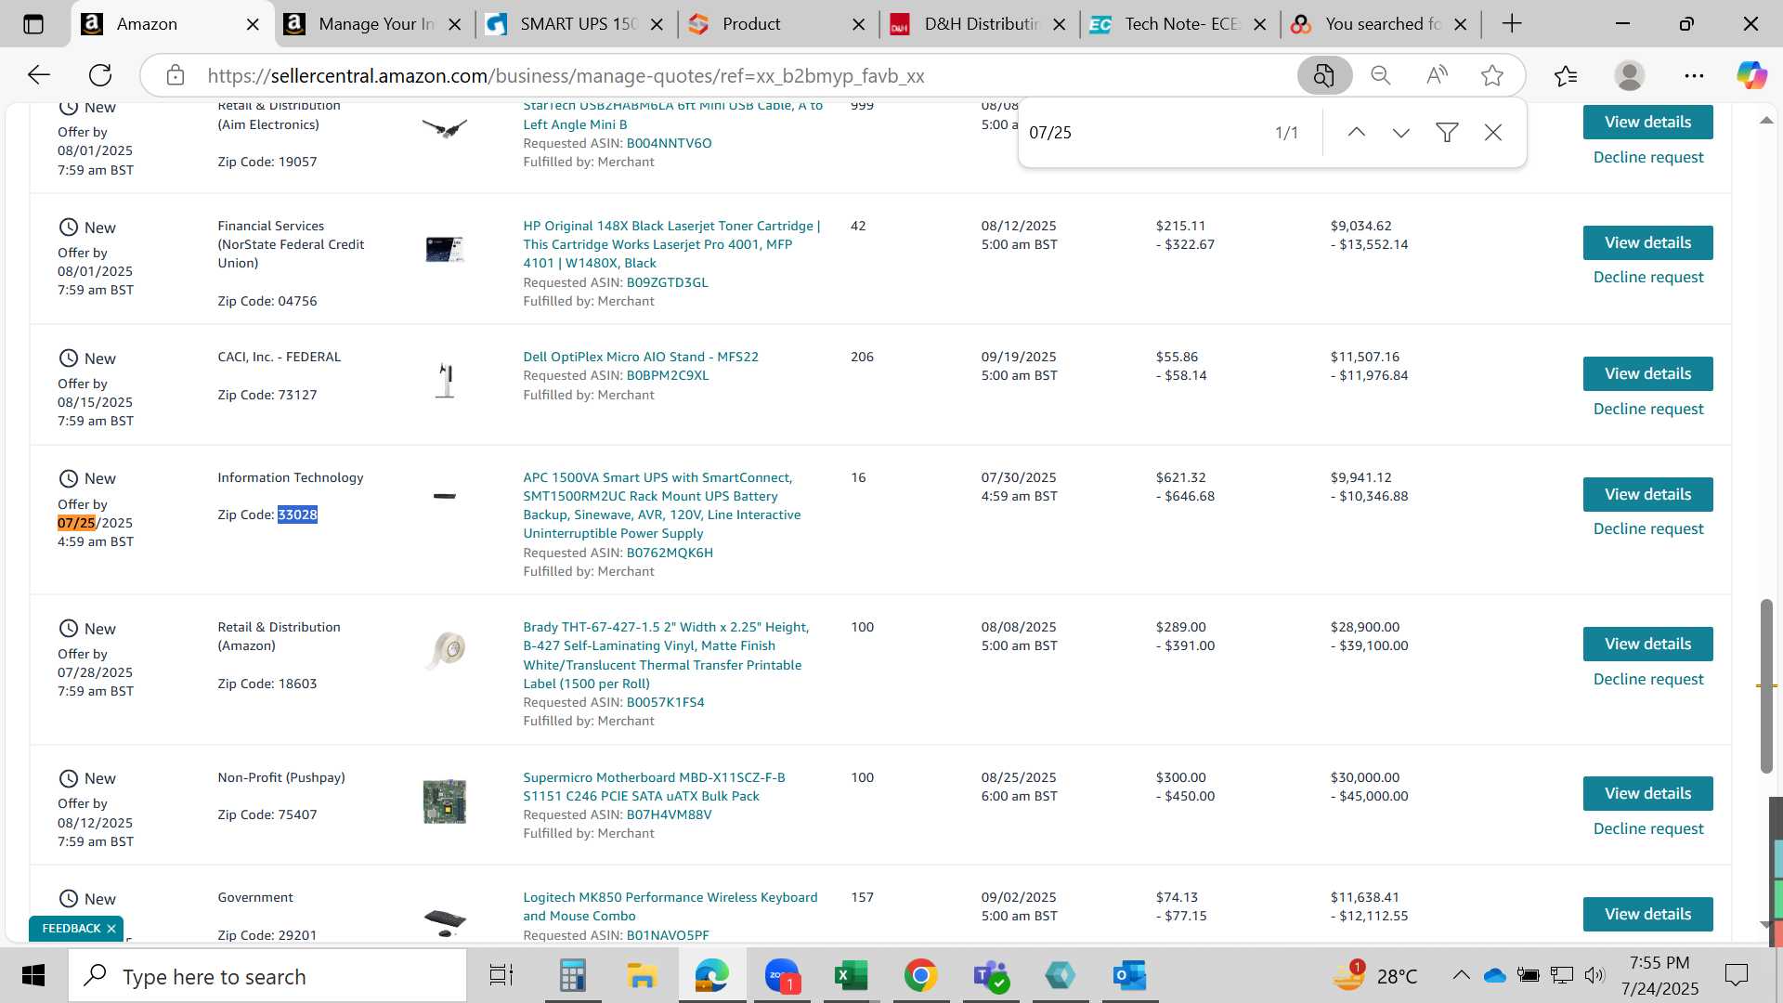View details for StarTech USB cable quote

click(1647, 123)
